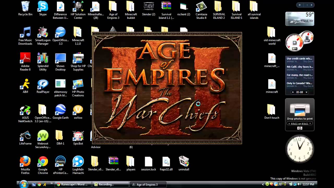The width and height of the screenshot is (334, 188).
Task: Click the sidebar add gadgets plus button
Action: [x=300, y=5]
